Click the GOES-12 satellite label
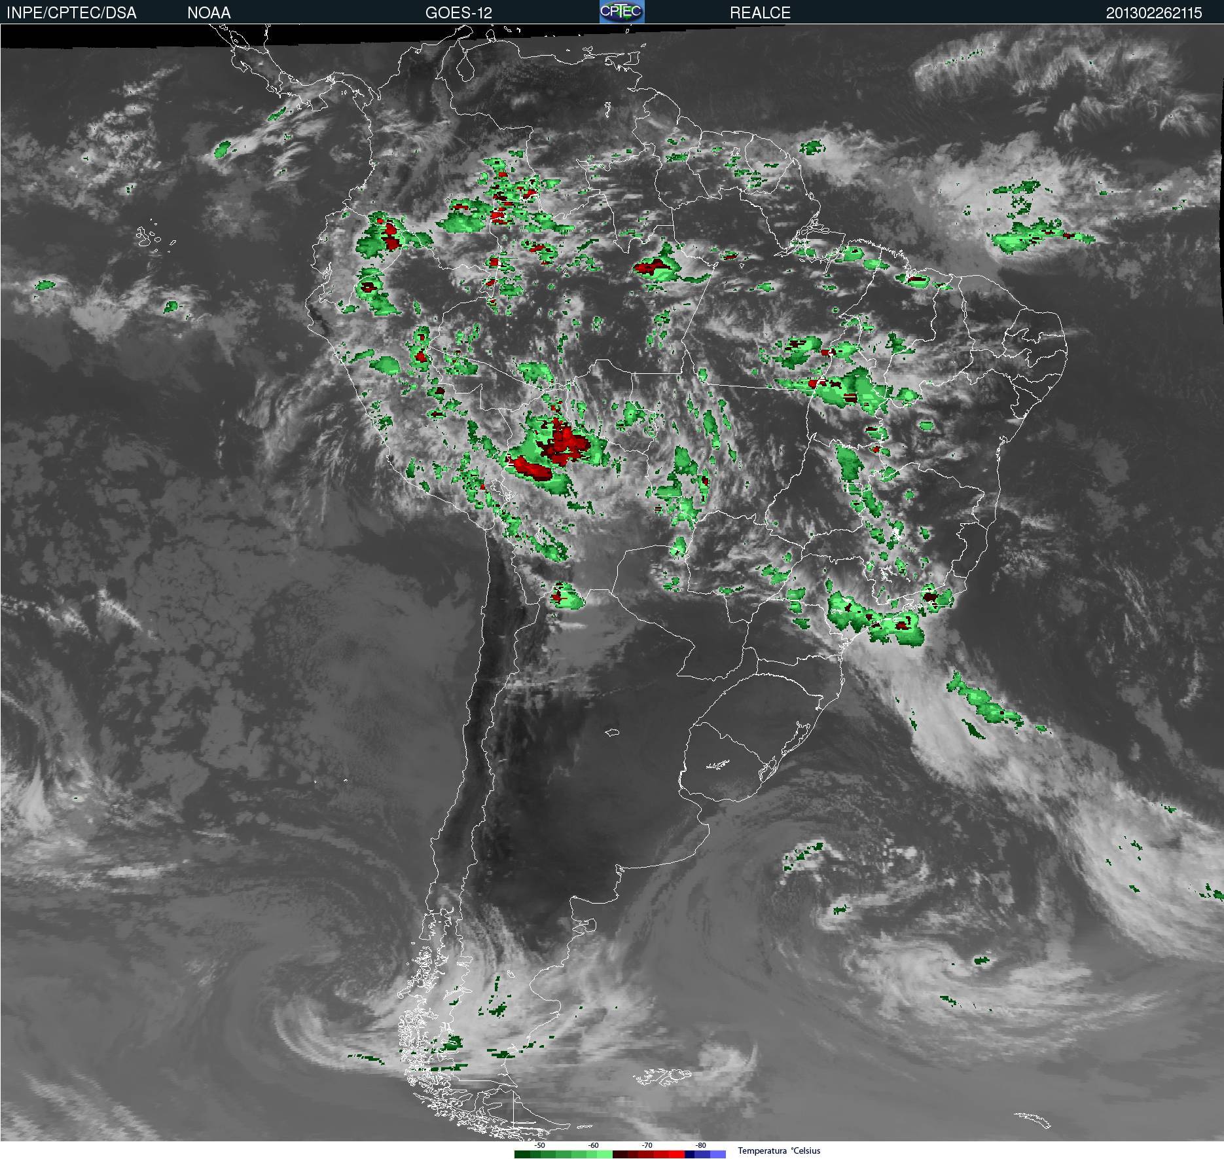Image resolution: width=1224 pixels, height=1159 pixels. click(458, 12)
